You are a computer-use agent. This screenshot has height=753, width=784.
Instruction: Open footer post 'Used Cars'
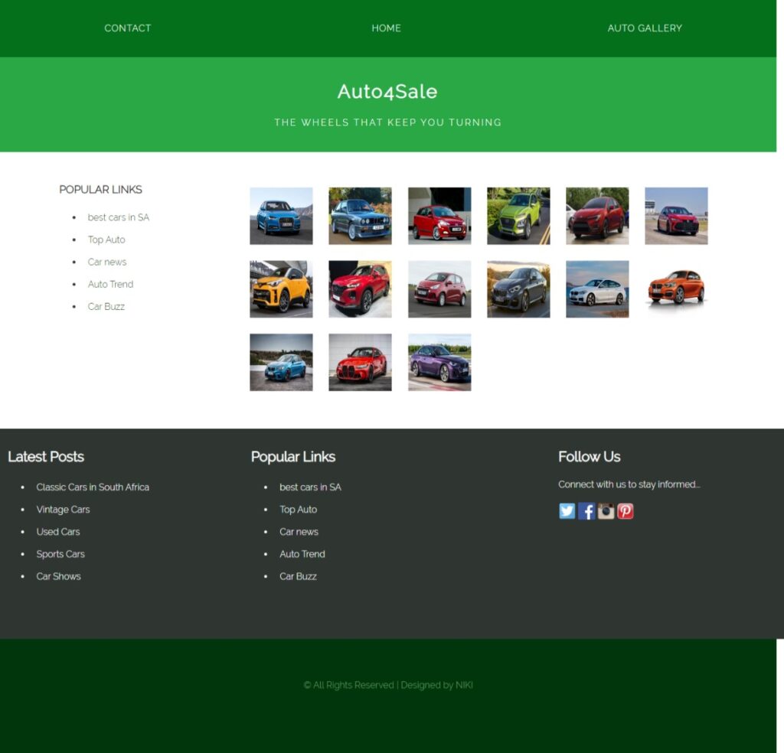(x=58, y=532)
